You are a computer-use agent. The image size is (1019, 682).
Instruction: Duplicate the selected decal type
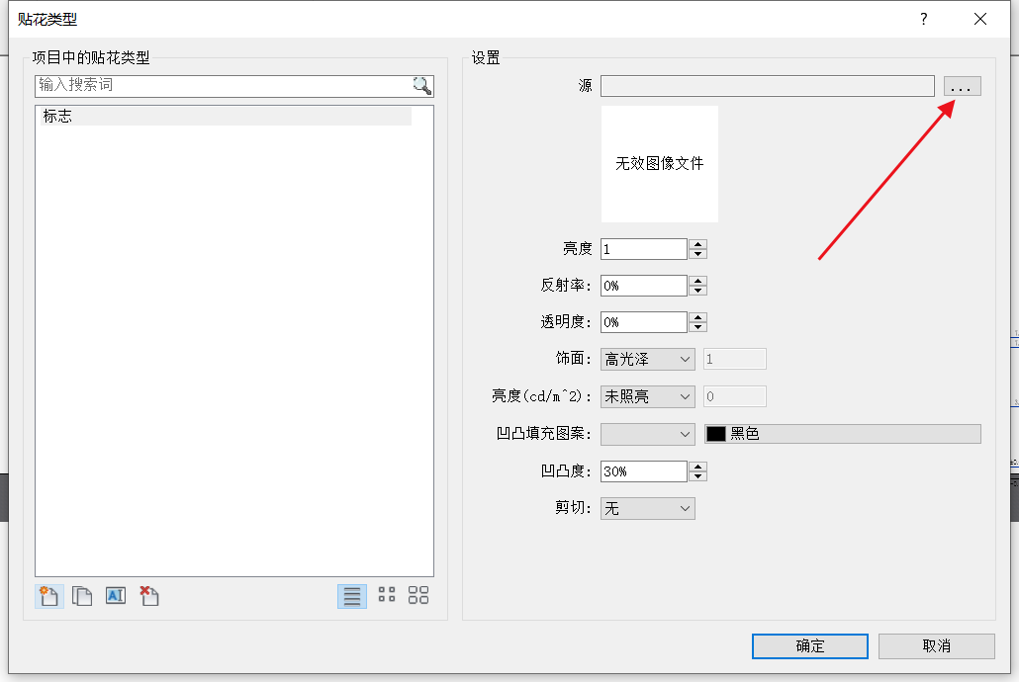click(82, 596)
